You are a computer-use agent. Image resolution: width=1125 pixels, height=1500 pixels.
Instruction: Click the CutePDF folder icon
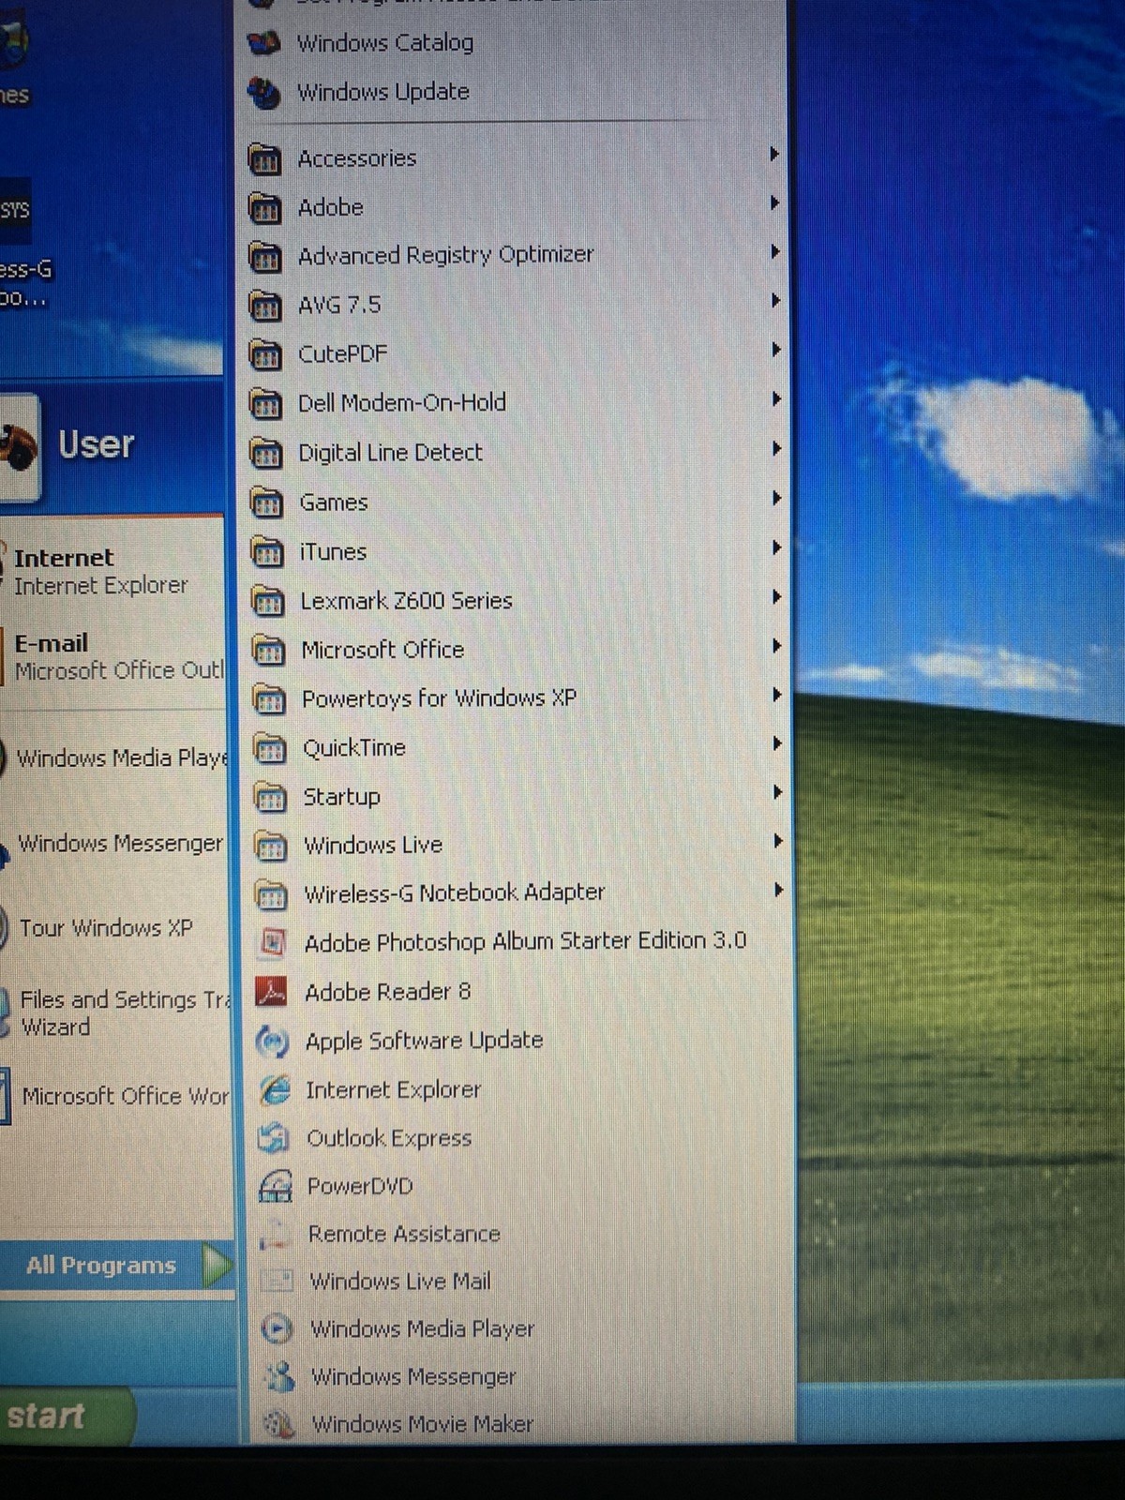[266, 354]
